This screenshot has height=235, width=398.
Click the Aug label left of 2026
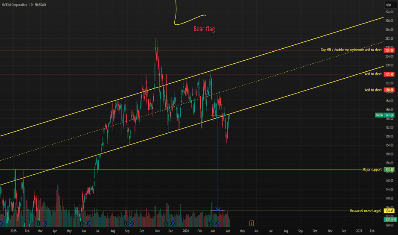[113, 231]
